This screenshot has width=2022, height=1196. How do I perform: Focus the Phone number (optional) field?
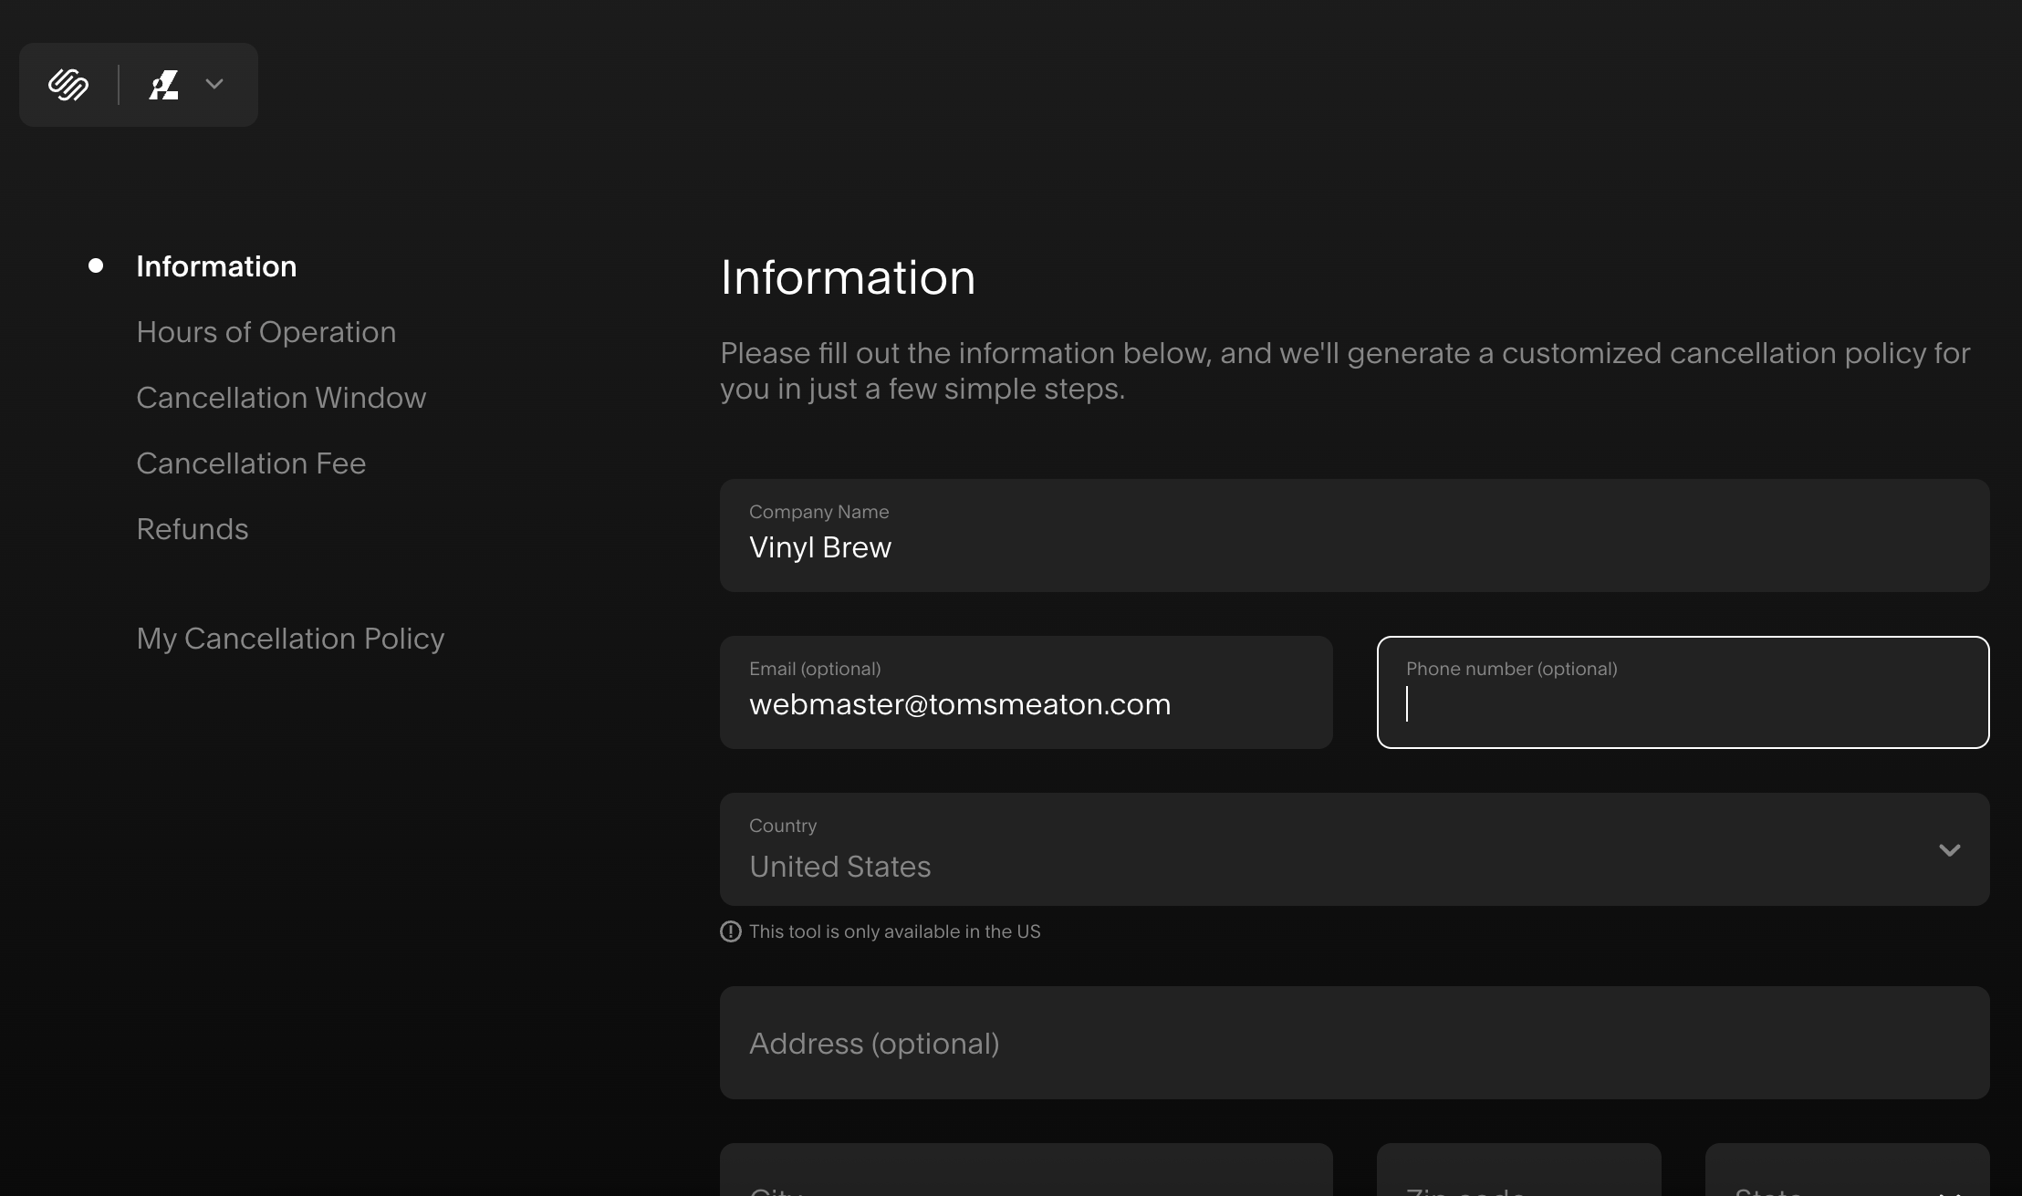(1683, 692)
